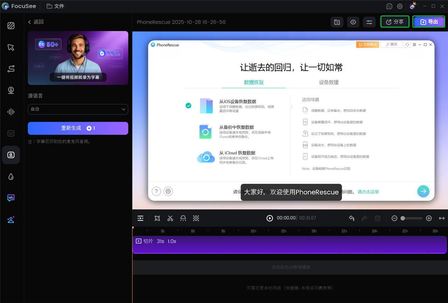Click the 分享 button
The image size is (448, 303).
coord(395,22)
